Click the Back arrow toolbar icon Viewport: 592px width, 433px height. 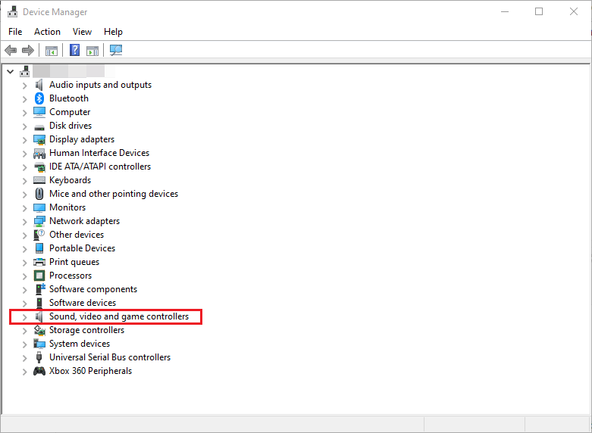tap(11, 50)
